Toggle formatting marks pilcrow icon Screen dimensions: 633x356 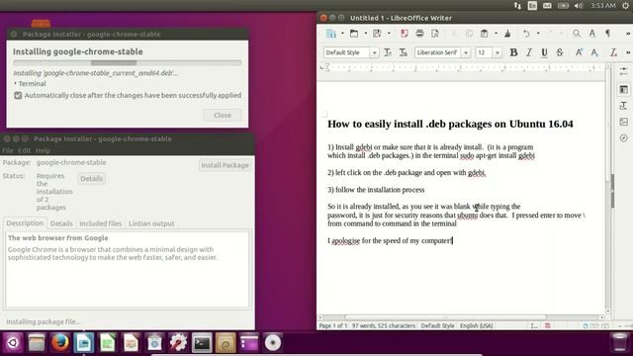coord(607,34)
